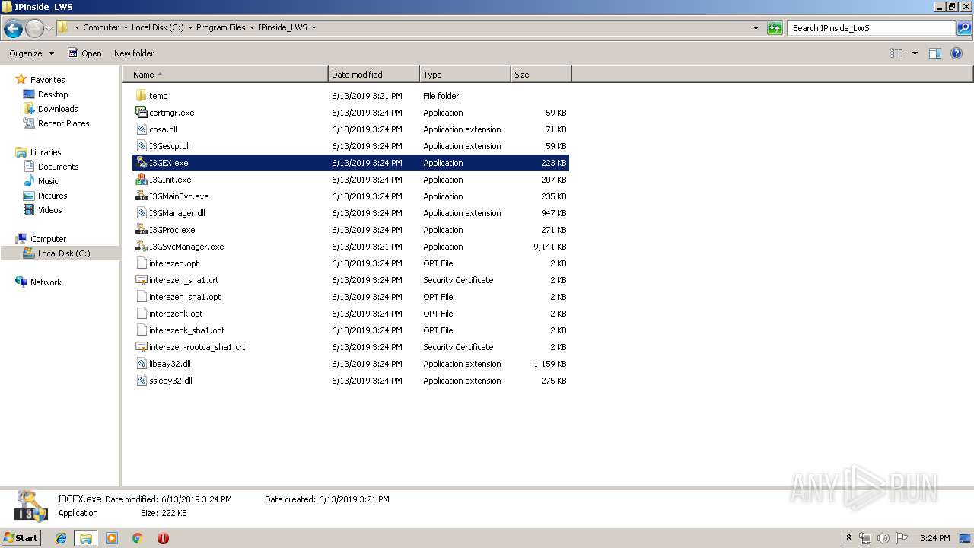Sort by the Name column header

pos(225,75)
